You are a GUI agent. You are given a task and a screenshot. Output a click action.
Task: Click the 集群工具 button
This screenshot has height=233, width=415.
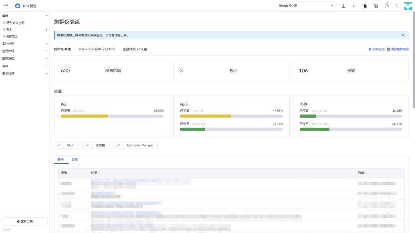[25, 222]
